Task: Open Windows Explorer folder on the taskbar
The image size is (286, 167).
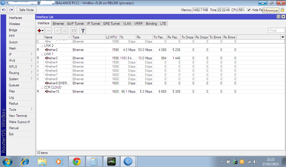Action: [x=42, y=161]
